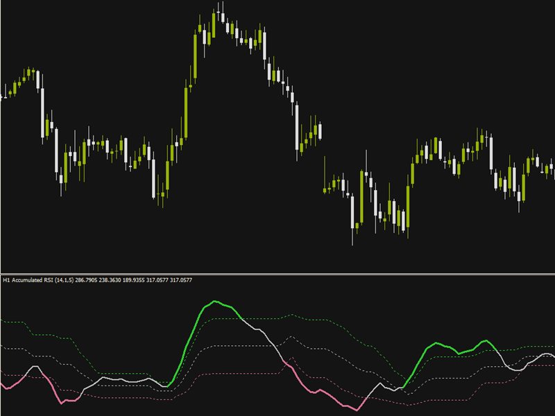Screen dimensions: 555x416
Task: Click the 238.3630 indicator value
Action: pyautogui.click(x=110, y=280)
